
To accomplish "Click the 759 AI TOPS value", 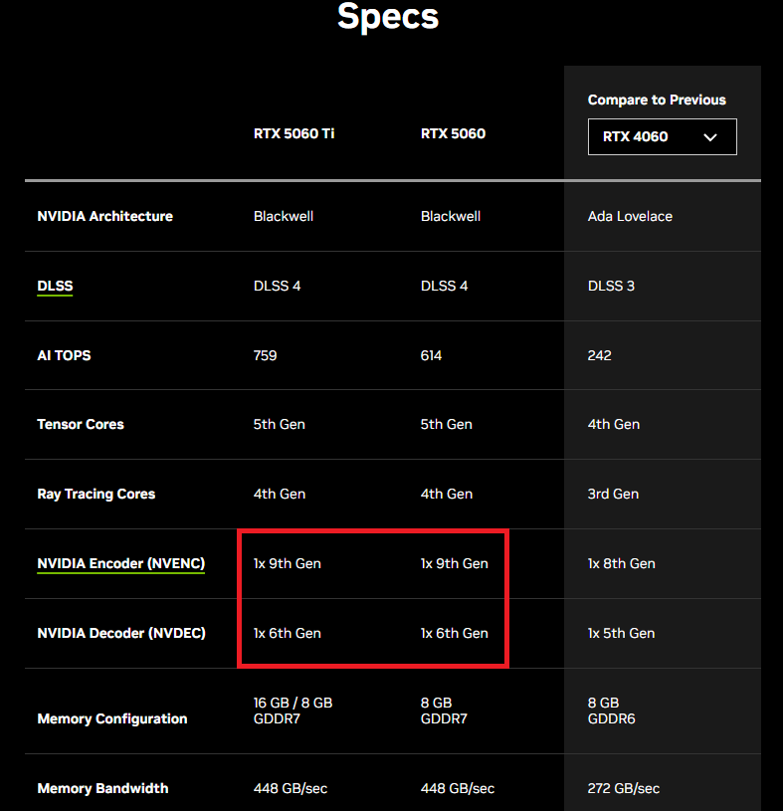I will coord(265,355).
